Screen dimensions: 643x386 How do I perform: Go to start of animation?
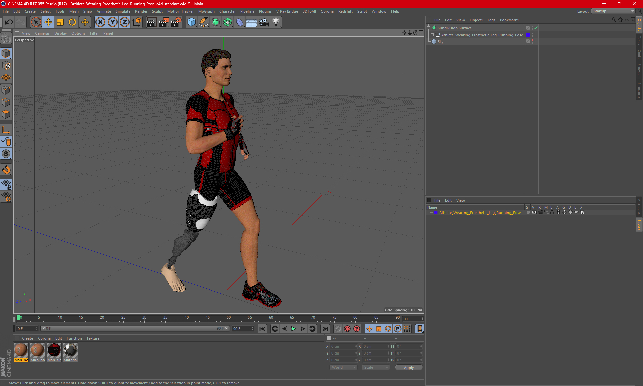[x=262, y=329]
